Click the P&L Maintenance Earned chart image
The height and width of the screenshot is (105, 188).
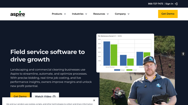pyautogui.click(x=125, y=53)
